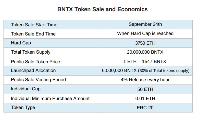Click the 3750 ETH value
Screen dimensions: 197x121
145,43
